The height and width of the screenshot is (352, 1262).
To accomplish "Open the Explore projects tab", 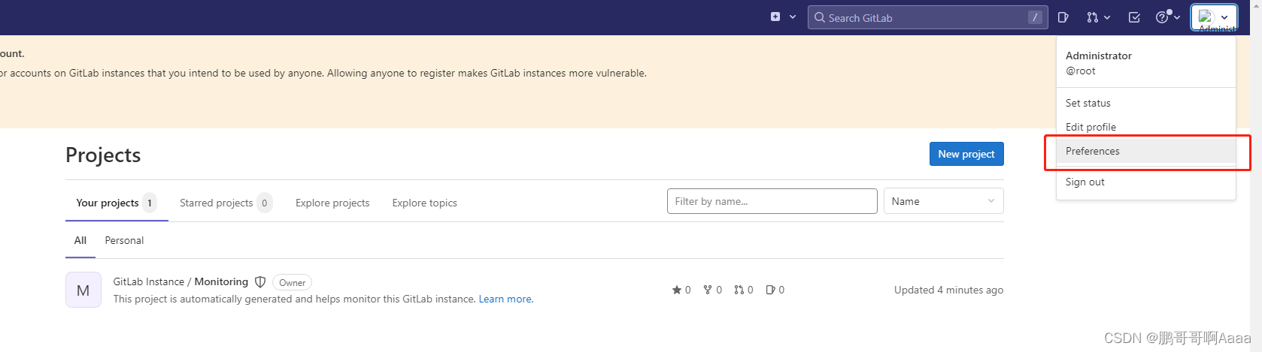I will pyautogui.click(x=332, y=203).
